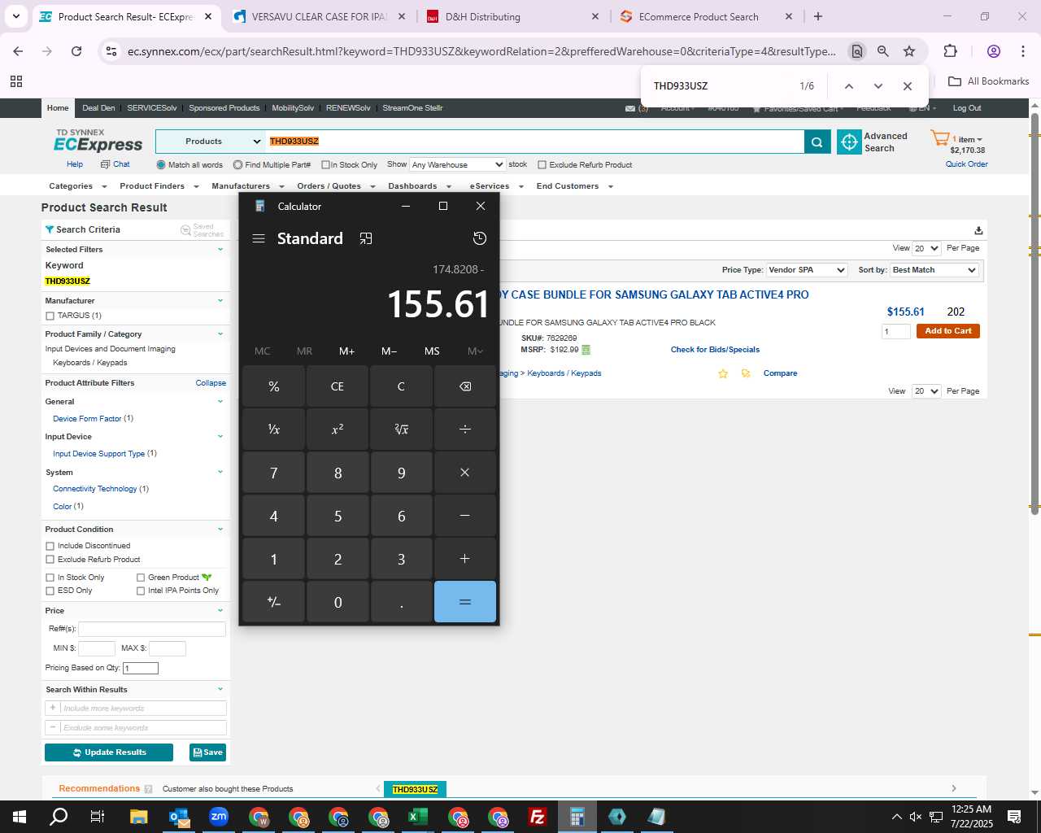This screenshot has height=833, width=1041.
Task: Check Exclude Refurb Product near search bar
Action: (542, 165)
